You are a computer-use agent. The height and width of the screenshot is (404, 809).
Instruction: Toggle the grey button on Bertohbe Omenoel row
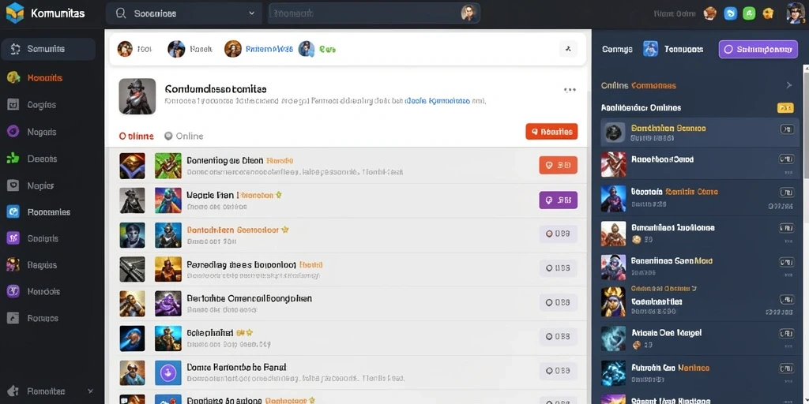559,302
